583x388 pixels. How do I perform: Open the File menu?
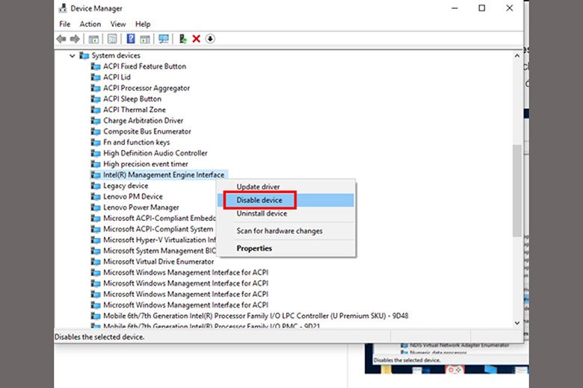pos(65,24)
